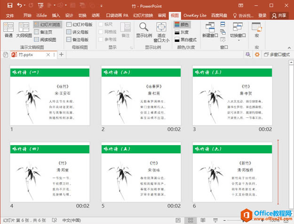Select slide 5 thumbnail 咏竹诗（五）
The width and height of the screenshot is (294, 224).
(141, 172)
